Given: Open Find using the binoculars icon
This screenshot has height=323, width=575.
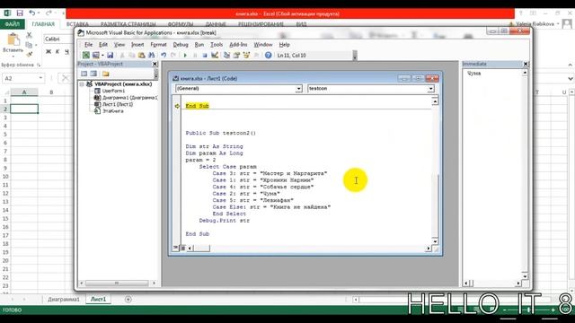Looking at the screenshot, I should pyautogui.click(x=152, y=56).
